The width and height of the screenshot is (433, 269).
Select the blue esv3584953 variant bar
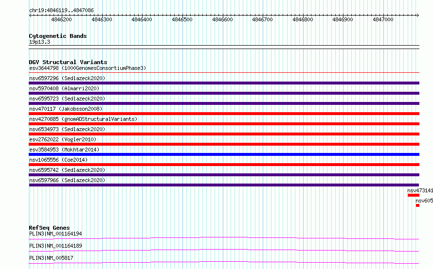coord(224,154)
